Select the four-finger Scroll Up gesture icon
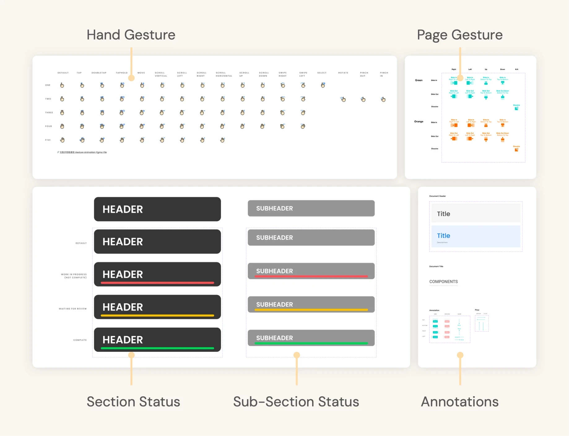Viewport: 569px width, 436px height. (x=243, y=126)
